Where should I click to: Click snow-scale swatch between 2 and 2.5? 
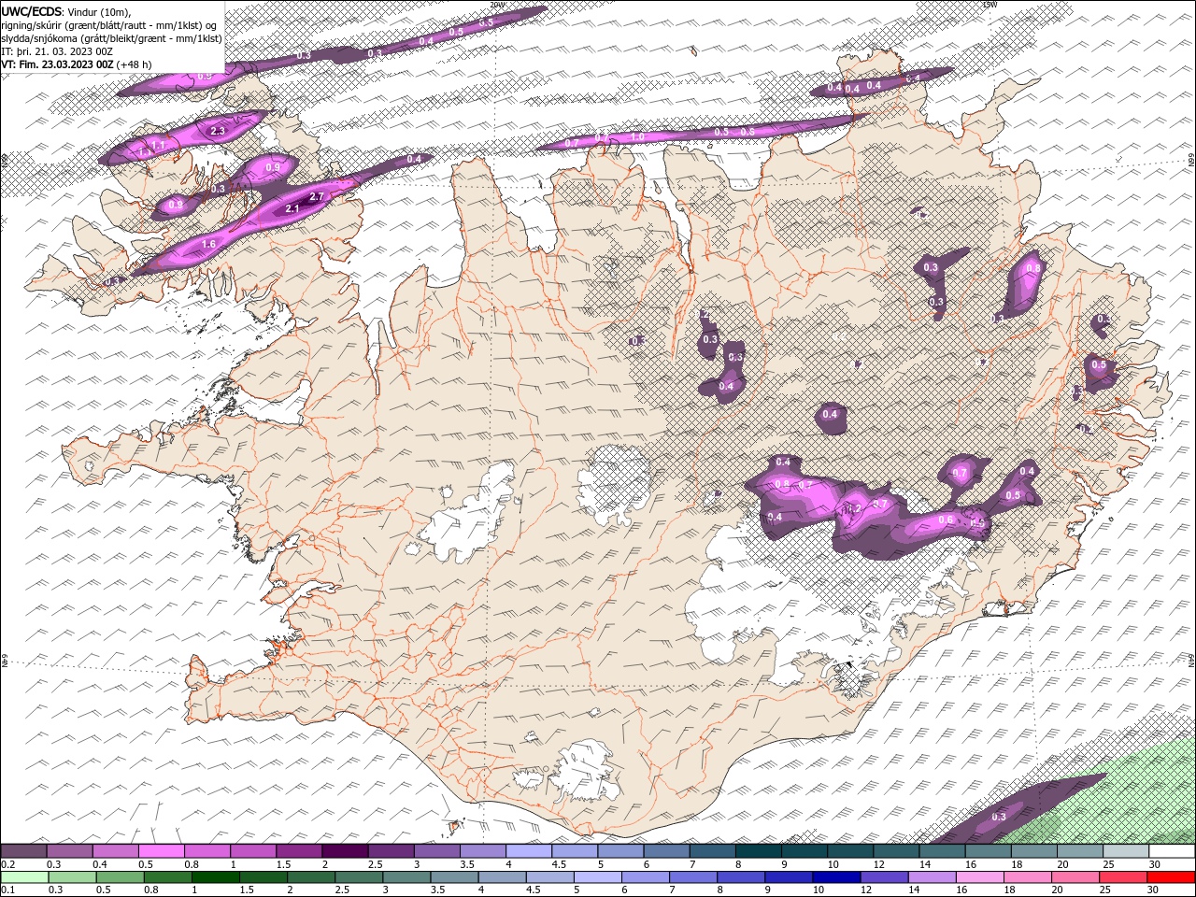coord(344,851)
